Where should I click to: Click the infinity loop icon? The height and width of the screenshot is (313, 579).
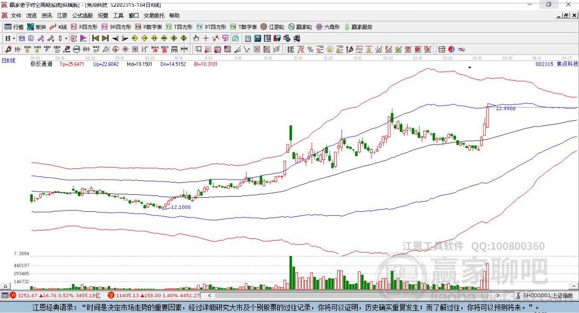[x=461, y=50]
